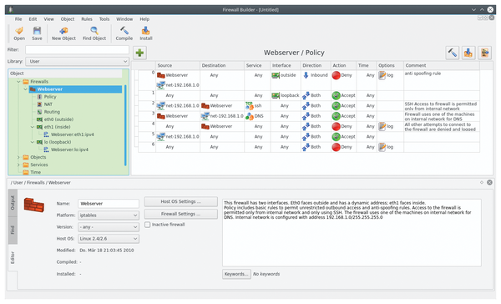Viewport: 501px width, 304px height.
Task: Click the log options icon in rule 6
Action: [382, 147]
